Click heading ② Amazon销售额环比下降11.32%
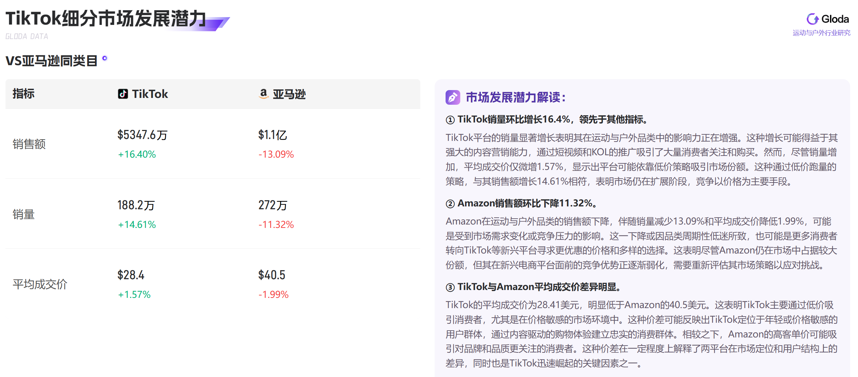The image size is (858, 377). click(522, 203)
